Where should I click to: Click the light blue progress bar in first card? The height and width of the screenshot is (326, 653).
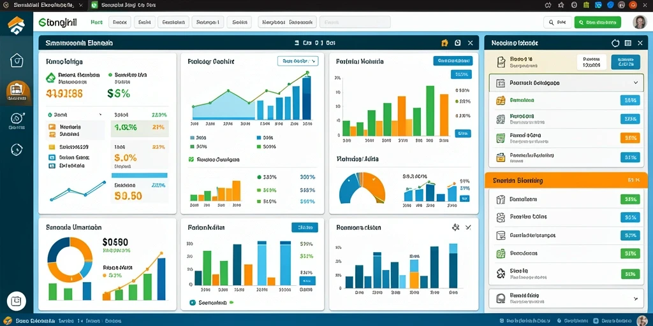click(140, 175)
